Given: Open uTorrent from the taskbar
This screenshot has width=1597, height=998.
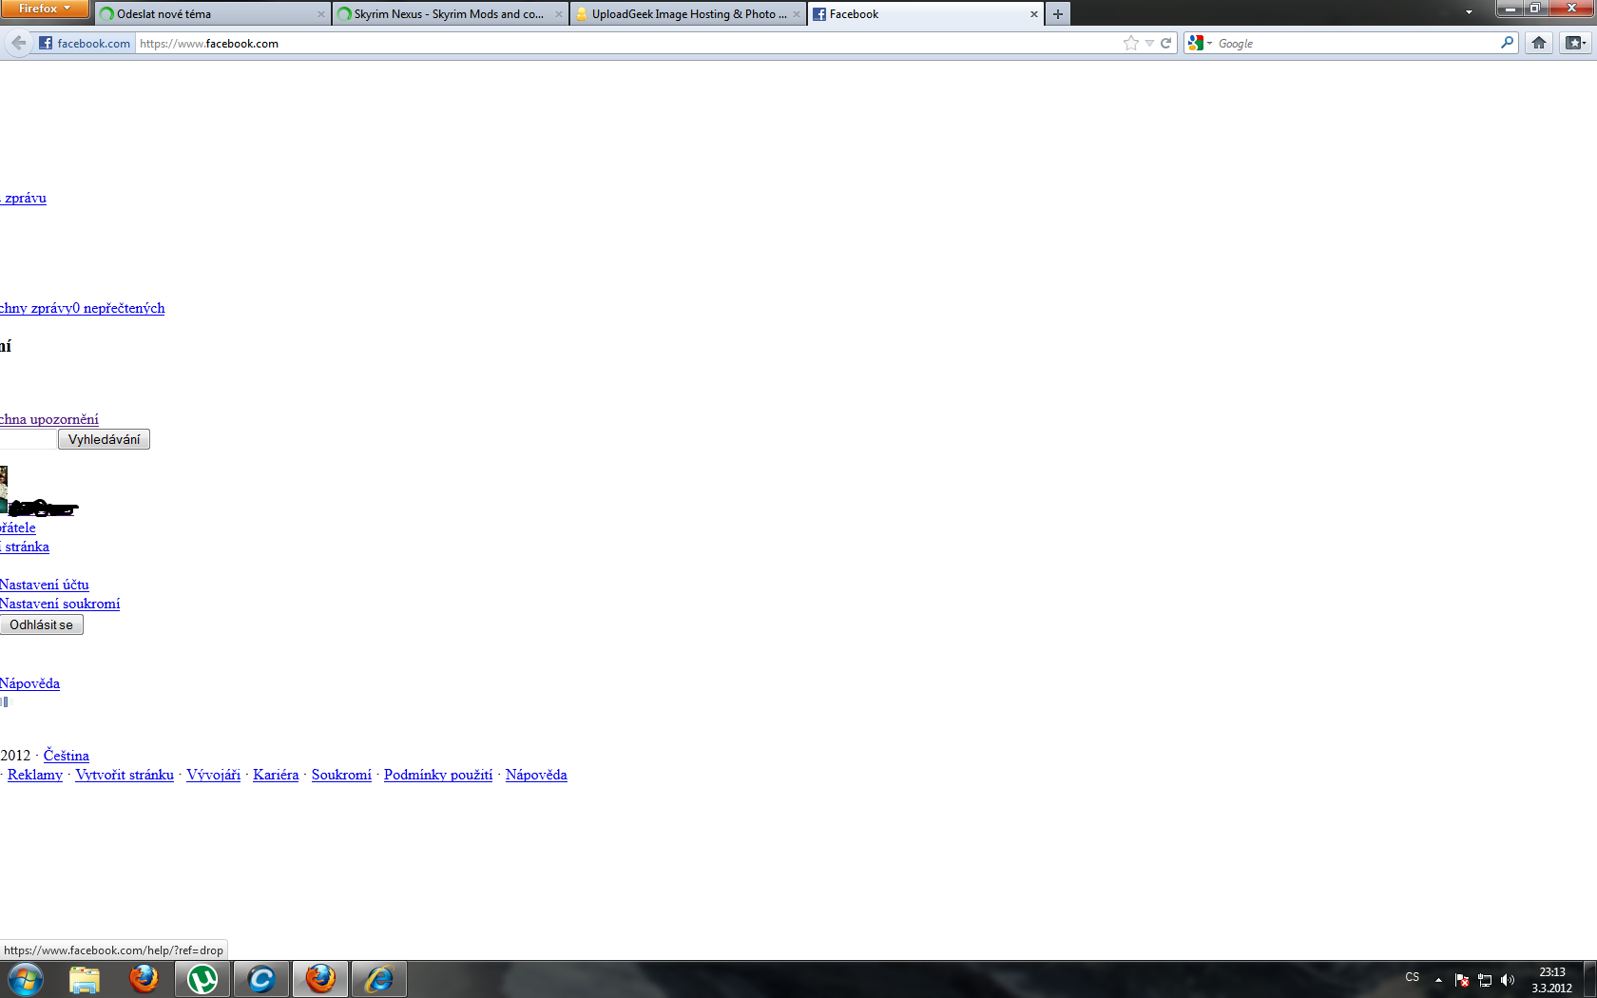Looking at the screenshot, I should coord(202,979).
